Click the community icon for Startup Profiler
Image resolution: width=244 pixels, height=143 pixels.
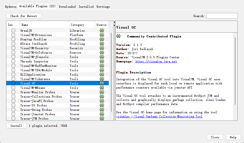pos(102,39)
